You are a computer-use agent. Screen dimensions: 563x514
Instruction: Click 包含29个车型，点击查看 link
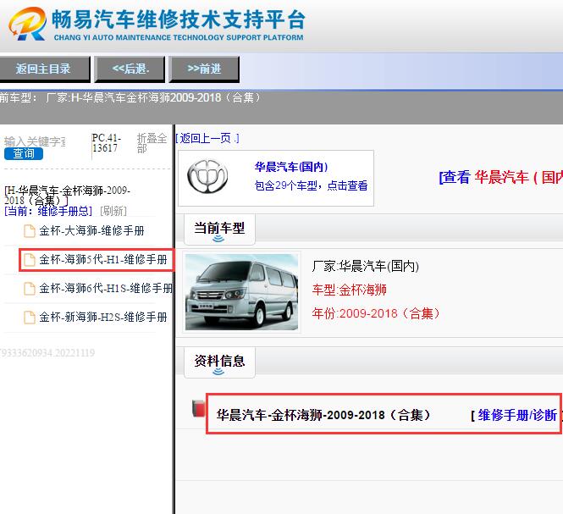pyautogui.click(x=311, y=185)
